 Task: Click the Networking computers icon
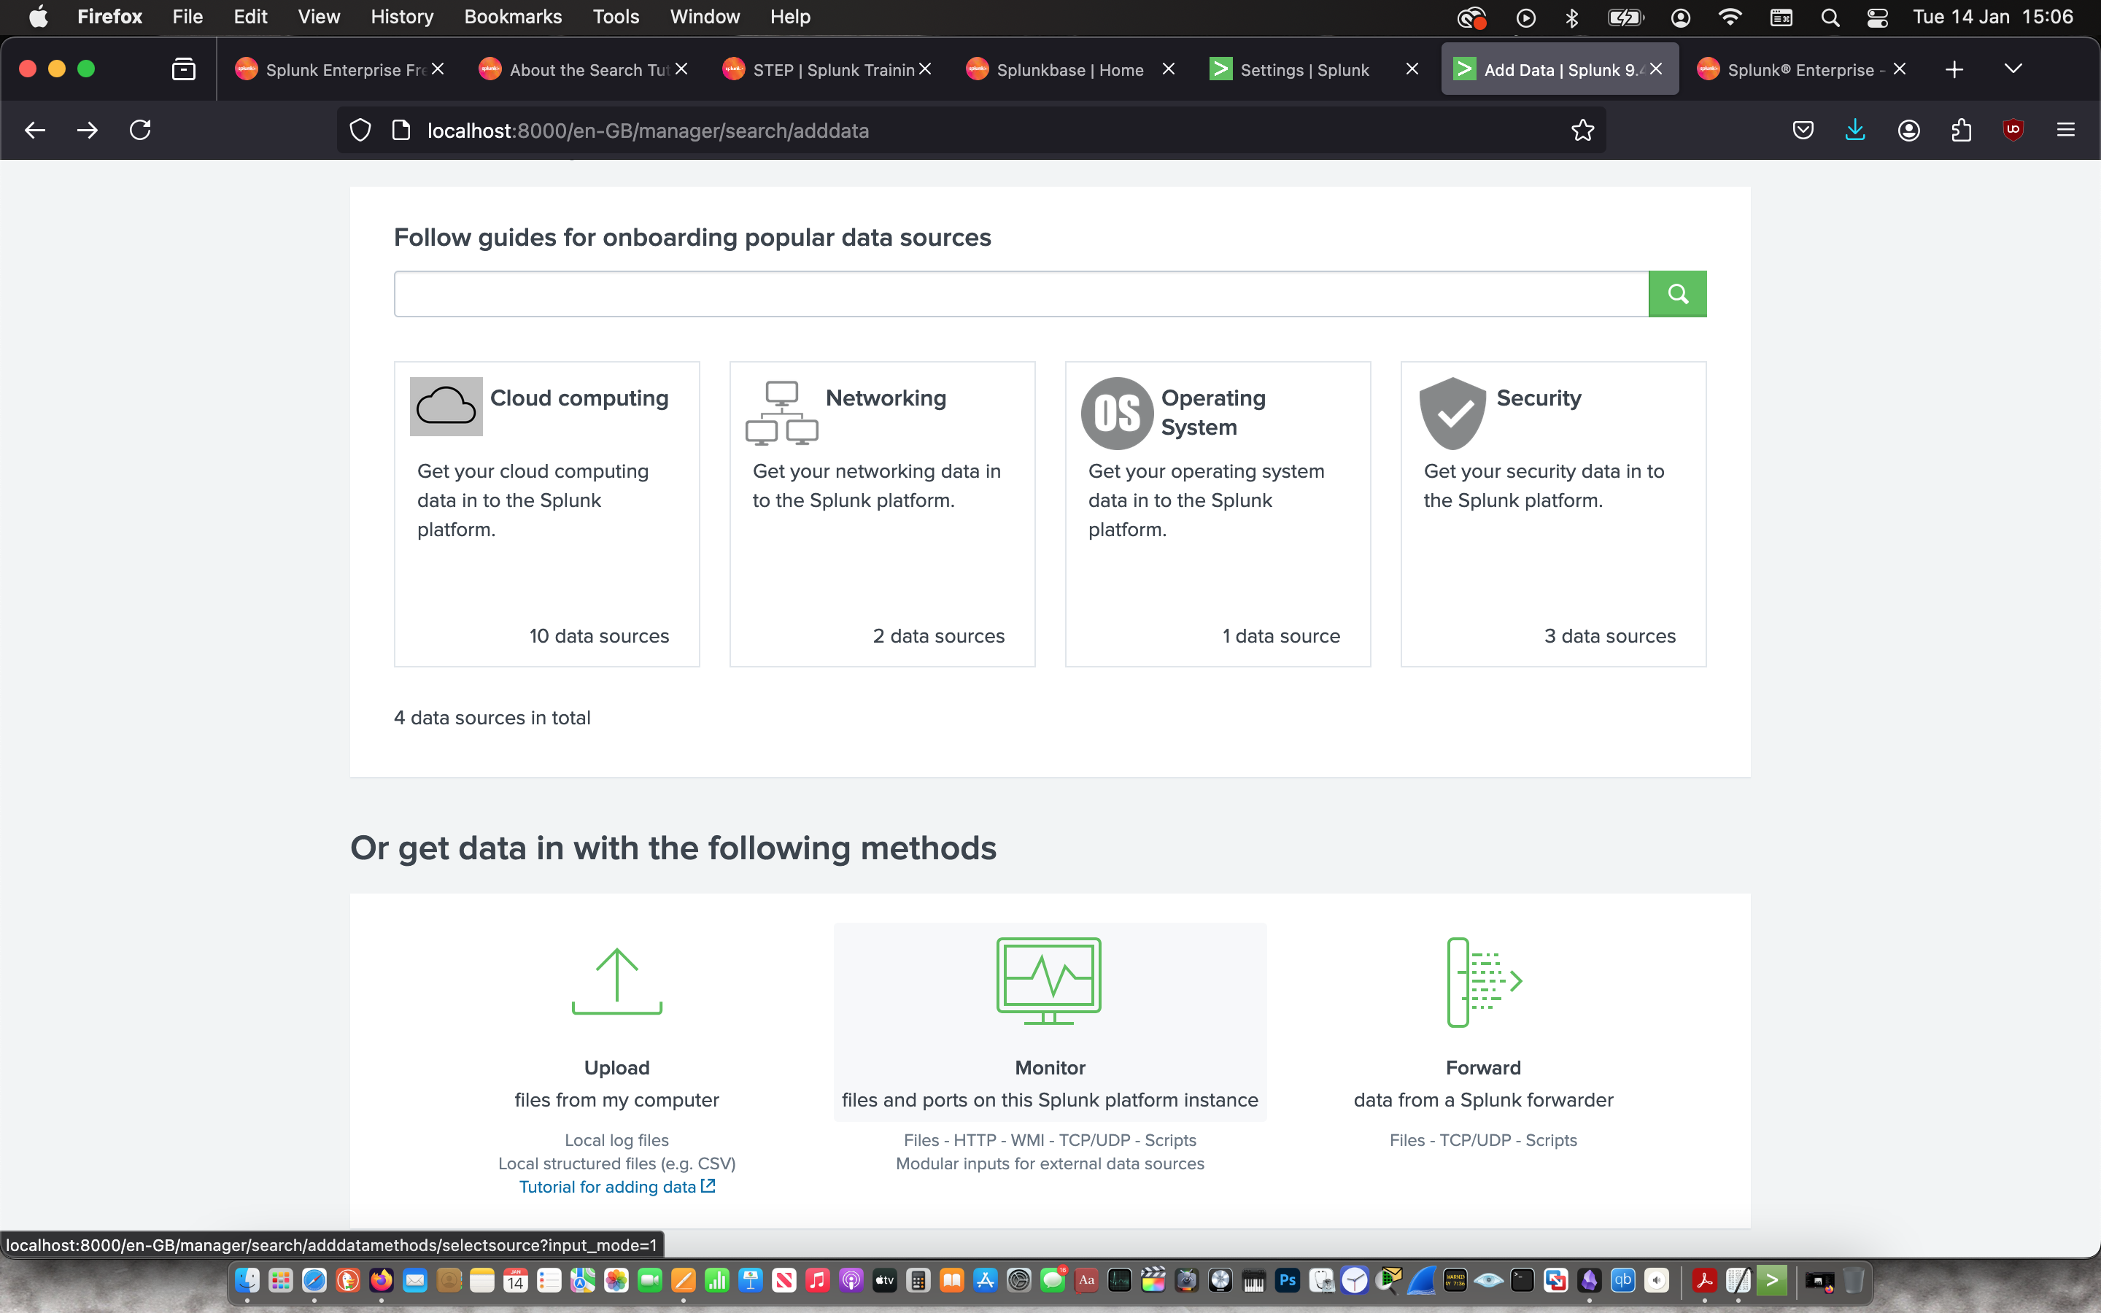pyautogui.click(x=781, y=414)
